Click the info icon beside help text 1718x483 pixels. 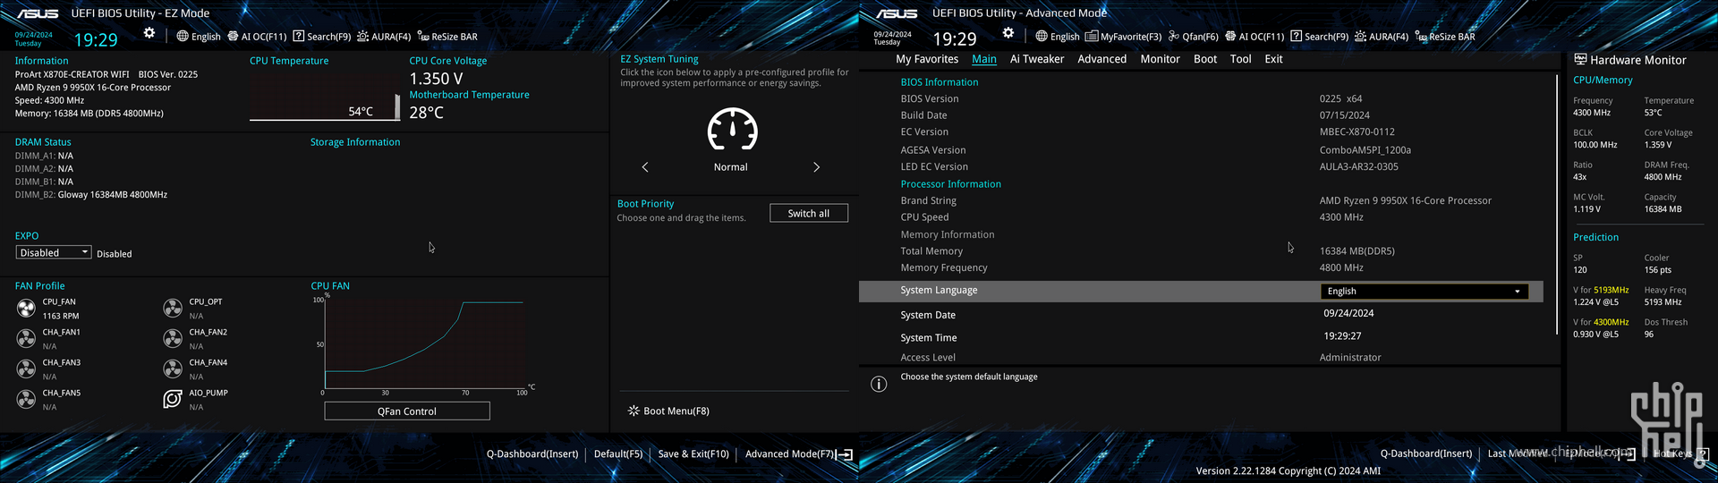pyautogui.click(x=879, y=384)
